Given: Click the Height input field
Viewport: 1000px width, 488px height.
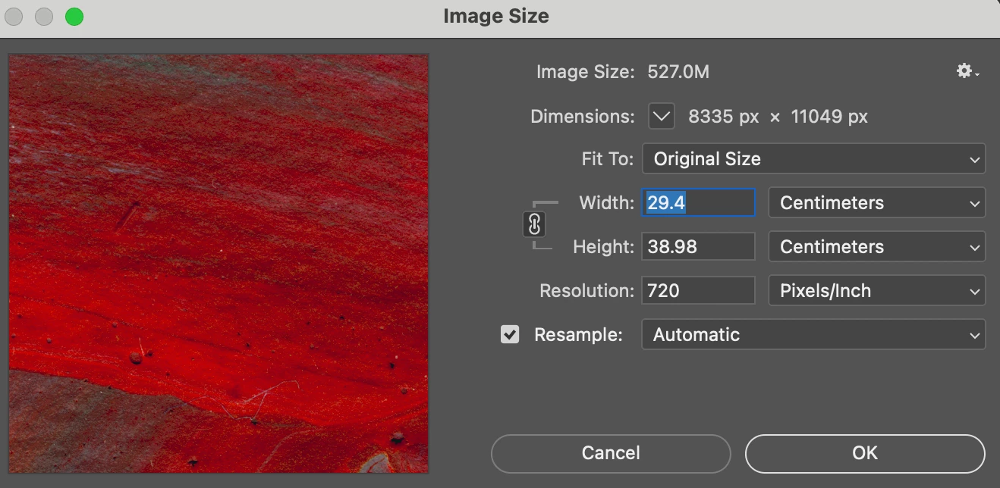Looking at the screenshot, I should point(699,247).
